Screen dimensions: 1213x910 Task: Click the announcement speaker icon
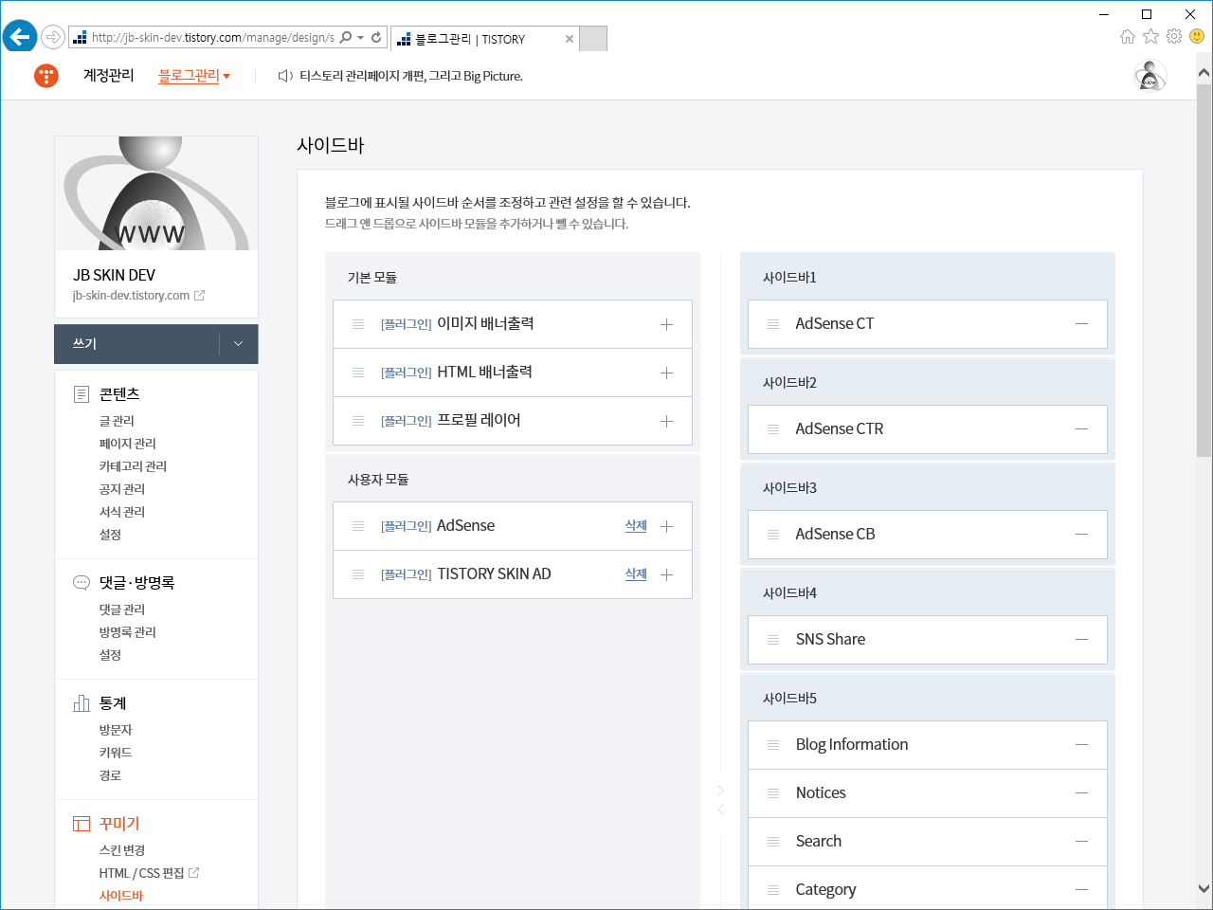pos(284,76)
